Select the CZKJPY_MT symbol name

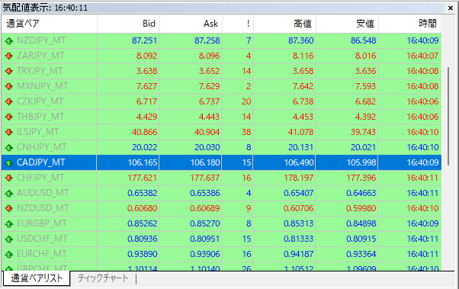click(x=40, y=101)
